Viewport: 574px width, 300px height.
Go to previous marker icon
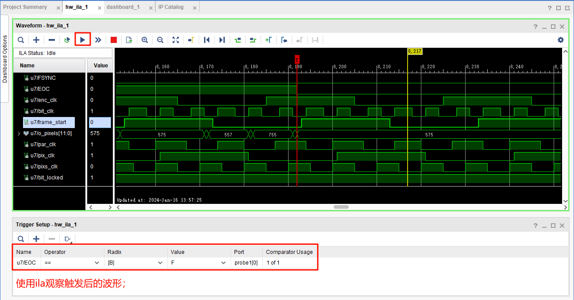[284, 40]
